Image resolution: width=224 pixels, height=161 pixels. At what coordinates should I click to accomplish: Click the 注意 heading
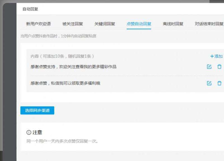coord(37,132)
